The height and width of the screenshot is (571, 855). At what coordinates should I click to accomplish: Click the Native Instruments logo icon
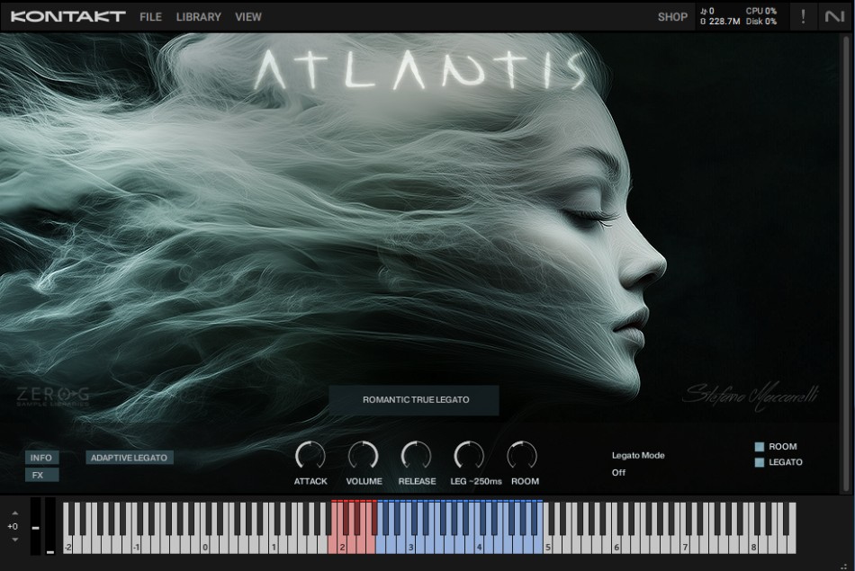834,17
